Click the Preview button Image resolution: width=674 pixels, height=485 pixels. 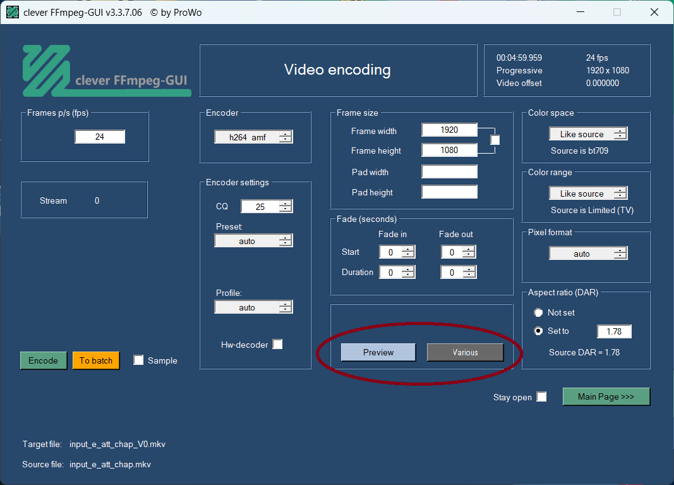(378, 352)
